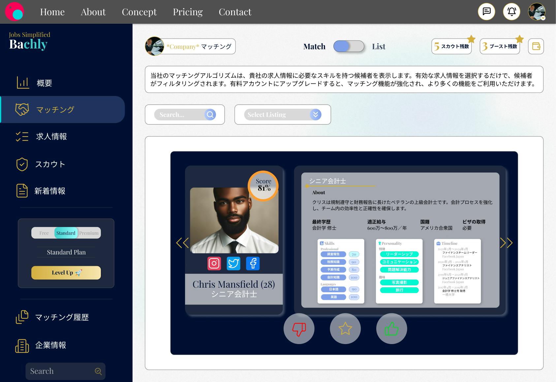Image resolution: width=556 pixels, height=382 pixels.
Task: Open the Pricing menu item
Action: point(188,12)
